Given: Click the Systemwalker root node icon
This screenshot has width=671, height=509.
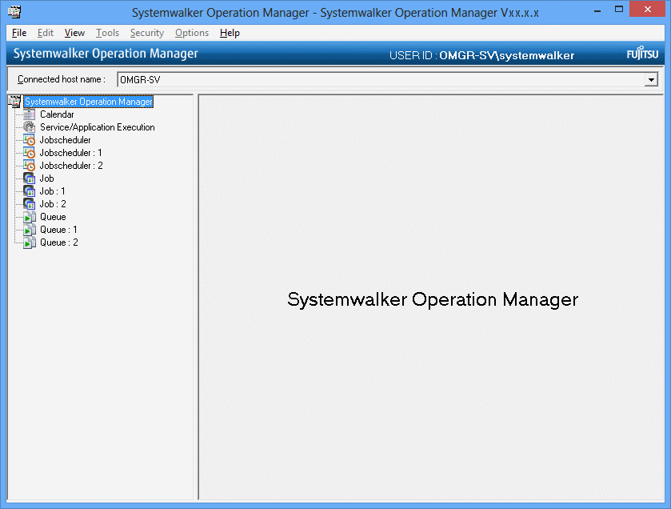Looking at the screenshot, I should tap(15, 102).
